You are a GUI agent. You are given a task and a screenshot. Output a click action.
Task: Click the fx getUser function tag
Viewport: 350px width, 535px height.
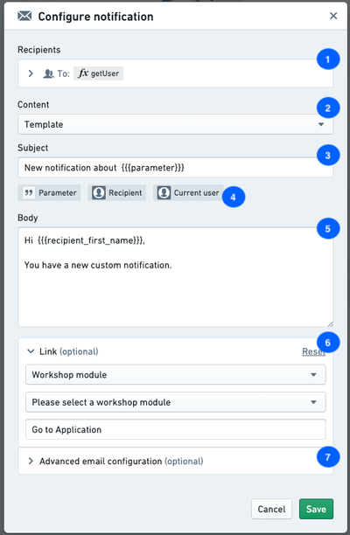[98, 73]
